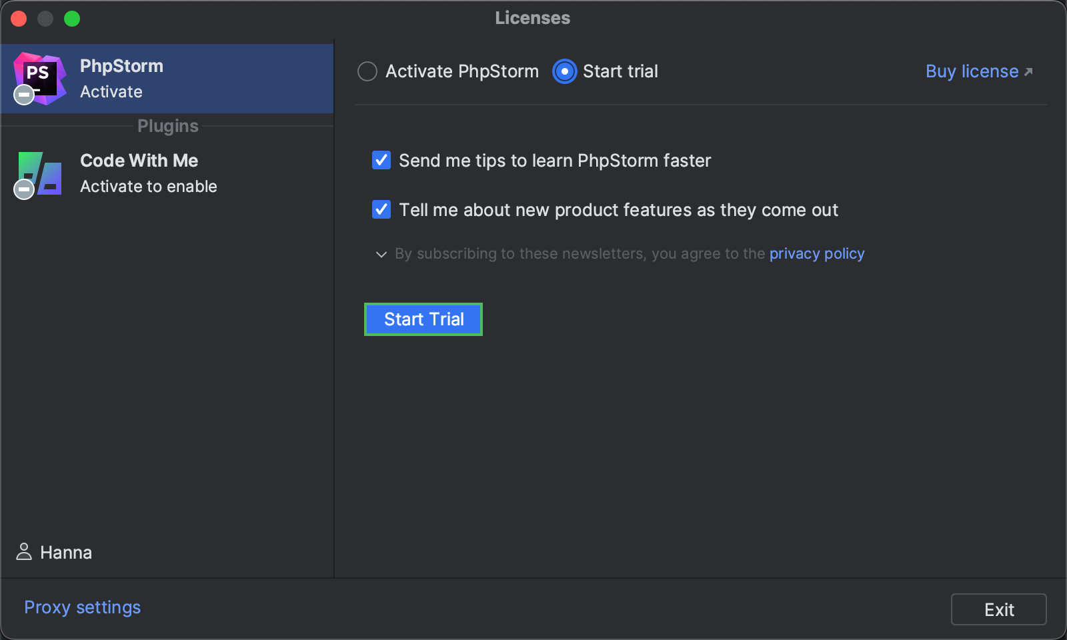
Task: Open Proxy settings
Action: tap(81, 607)
